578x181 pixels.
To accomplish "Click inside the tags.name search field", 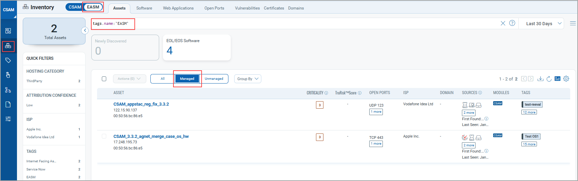I will click(x=295, y=23).
